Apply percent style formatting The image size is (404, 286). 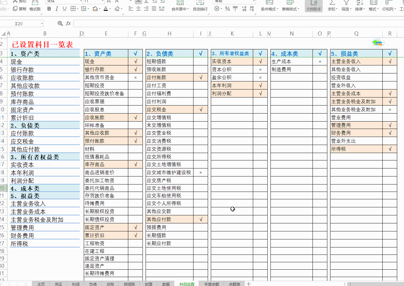tap(227, 9)
